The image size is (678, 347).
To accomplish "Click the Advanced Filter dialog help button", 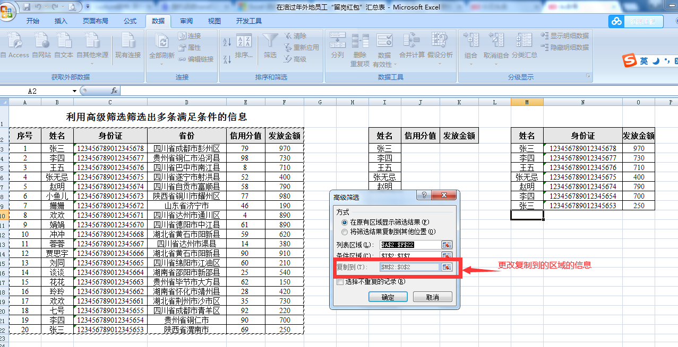I will coord(423,196).
